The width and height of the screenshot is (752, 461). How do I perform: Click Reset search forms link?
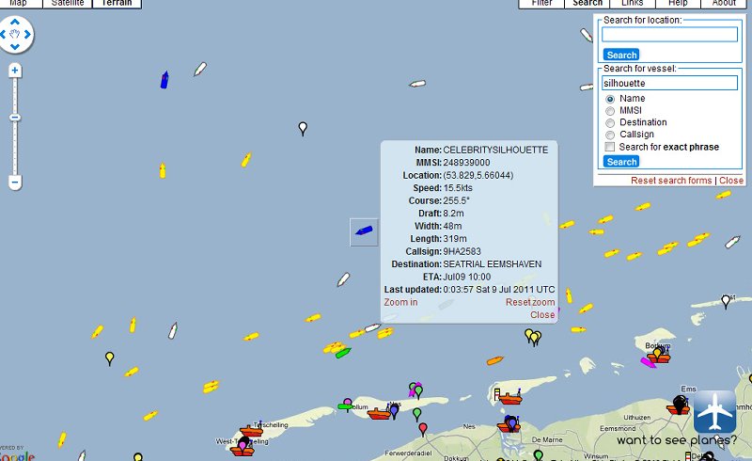click(671, 181)
